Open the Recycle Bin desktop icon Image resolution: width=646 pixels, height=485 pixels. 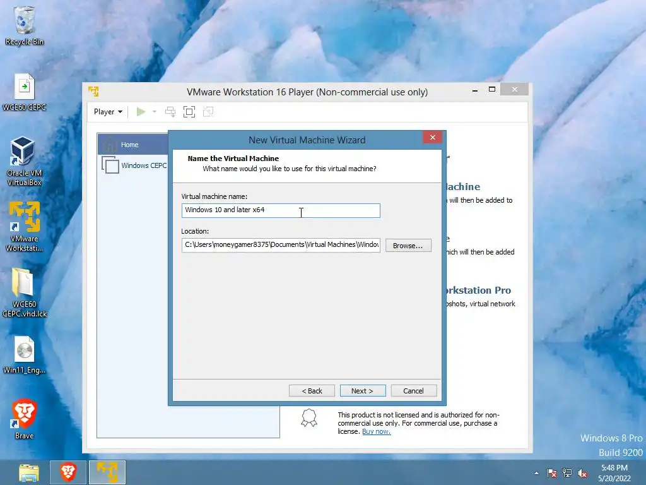tap(25, 25)
